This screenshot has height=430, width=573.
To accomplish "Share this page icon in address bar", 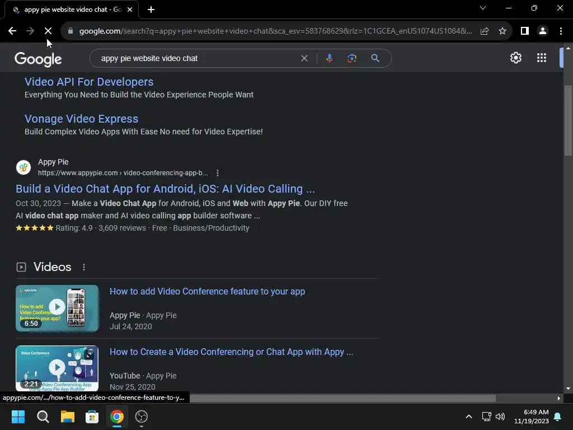I will 485,31.
